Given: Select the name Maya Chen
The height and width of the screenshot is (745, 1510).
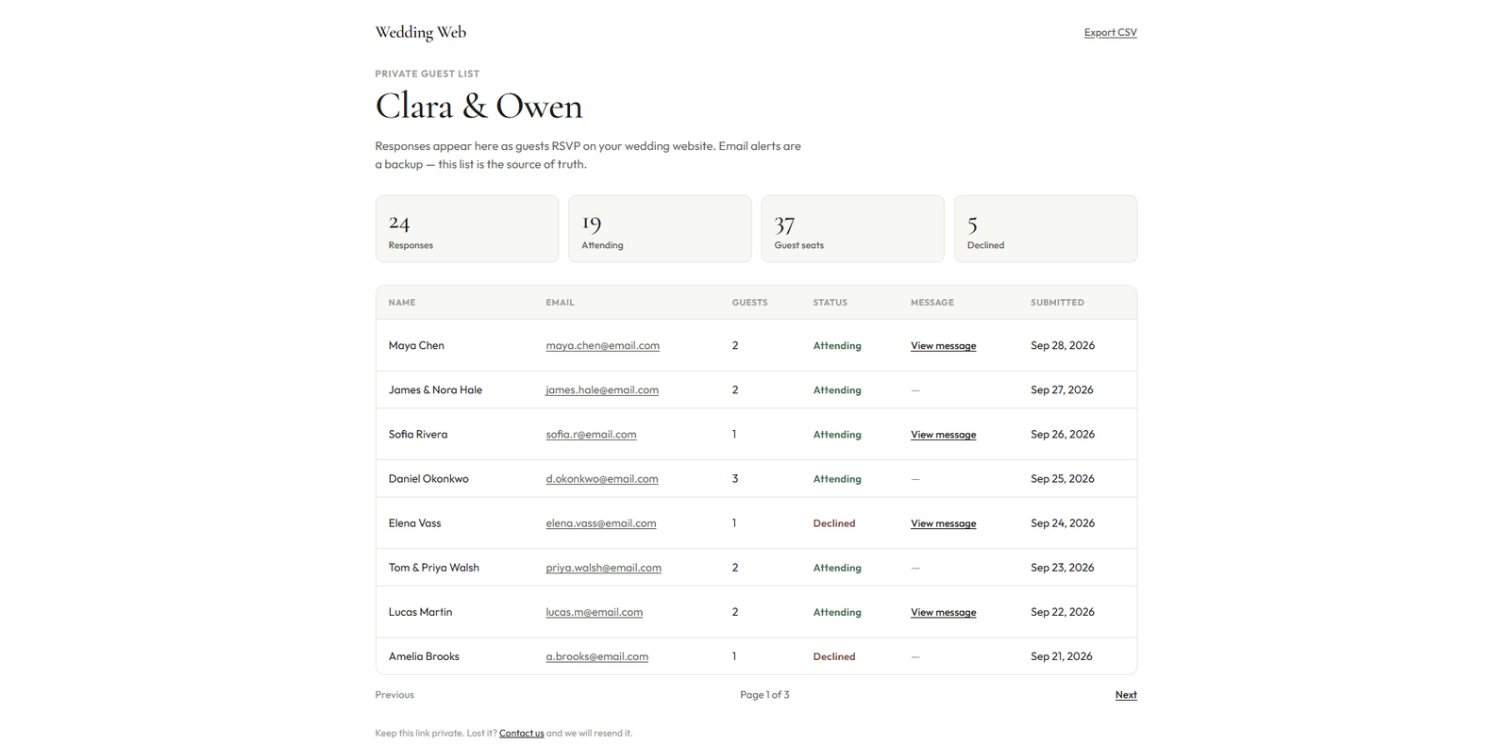Looking at the screenshot, I should click(416, 345).
